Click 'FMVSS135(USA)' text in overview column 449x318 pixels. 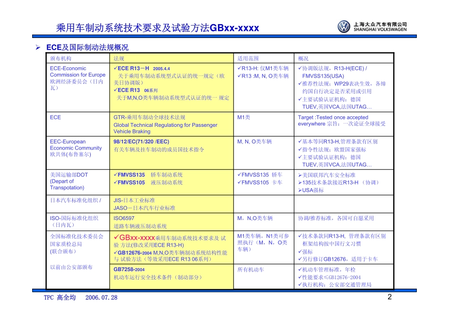coord(323,76)
